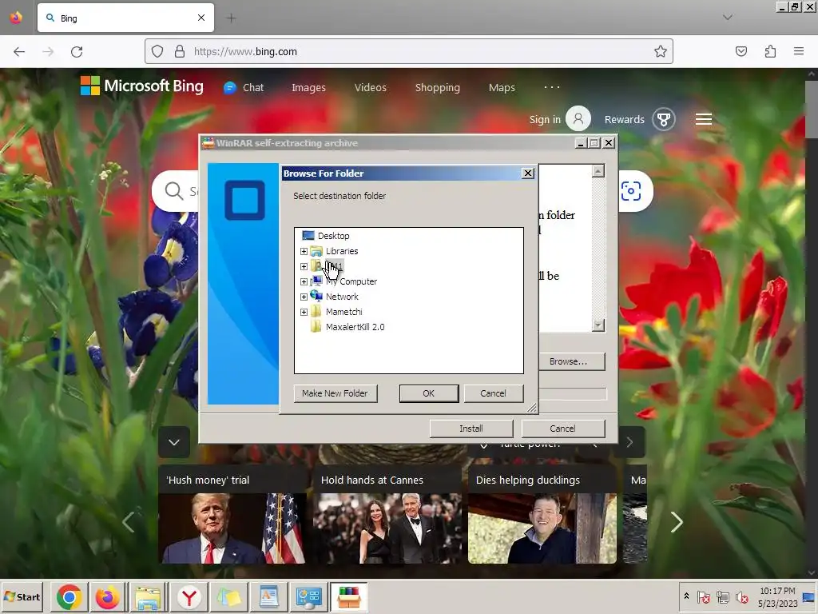The image size is (818, 614).
Task: Open the user account avatar icon
Action: tap(578, 119)
